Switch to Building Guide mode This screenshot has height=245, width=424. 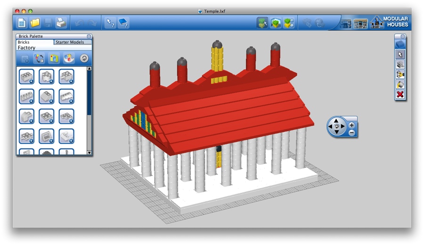click(289, 23)
